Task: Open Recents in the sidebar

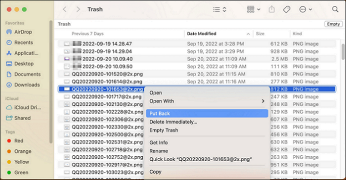Action: 20,43
